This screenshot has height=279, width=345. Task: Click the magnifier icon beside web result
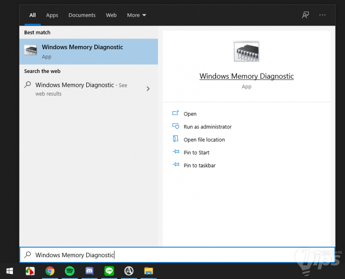pos(27,85)
